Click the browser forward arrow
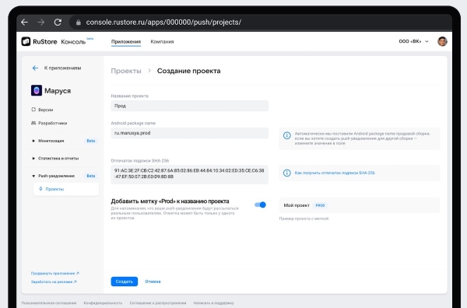467x308 pixels. point(41,22)
